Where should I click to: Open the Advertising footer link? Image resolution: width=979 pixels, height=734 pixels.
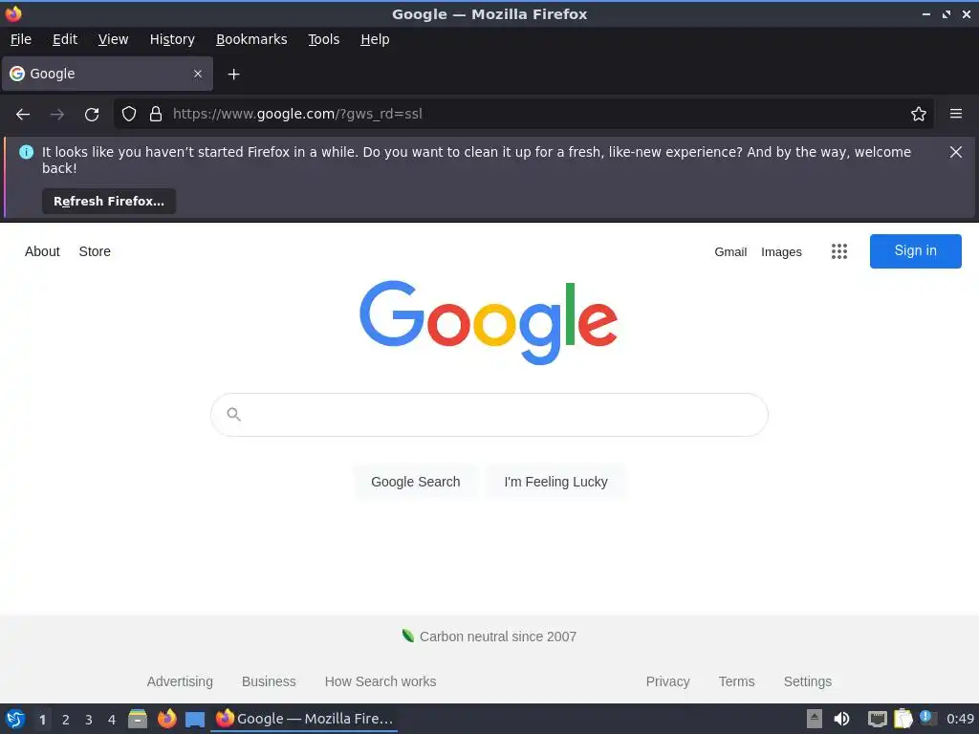click(180, 681)
